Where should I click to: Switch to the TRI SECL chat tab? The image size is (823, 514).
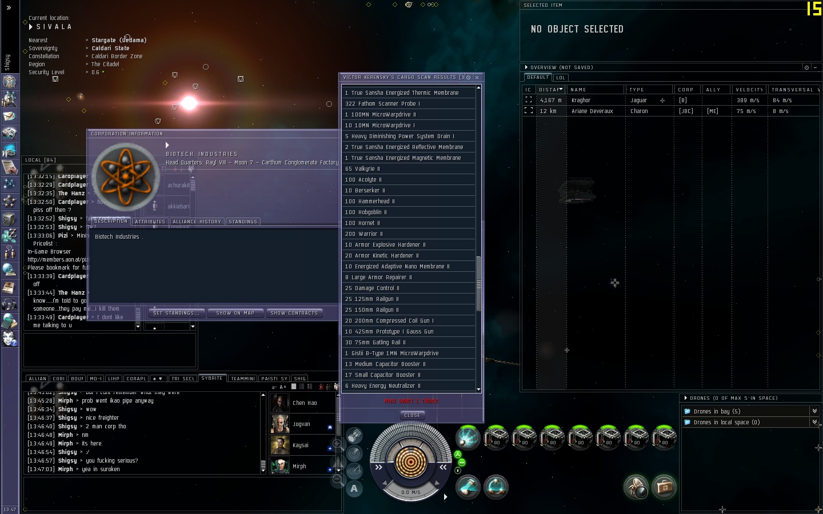(x=183, y=379)
